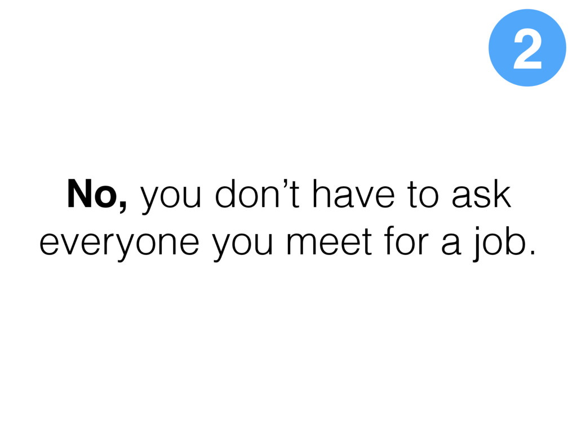The image size is (577, 432).
Task: Click the apostrophe in "don't"
Action: click(285, 183)
